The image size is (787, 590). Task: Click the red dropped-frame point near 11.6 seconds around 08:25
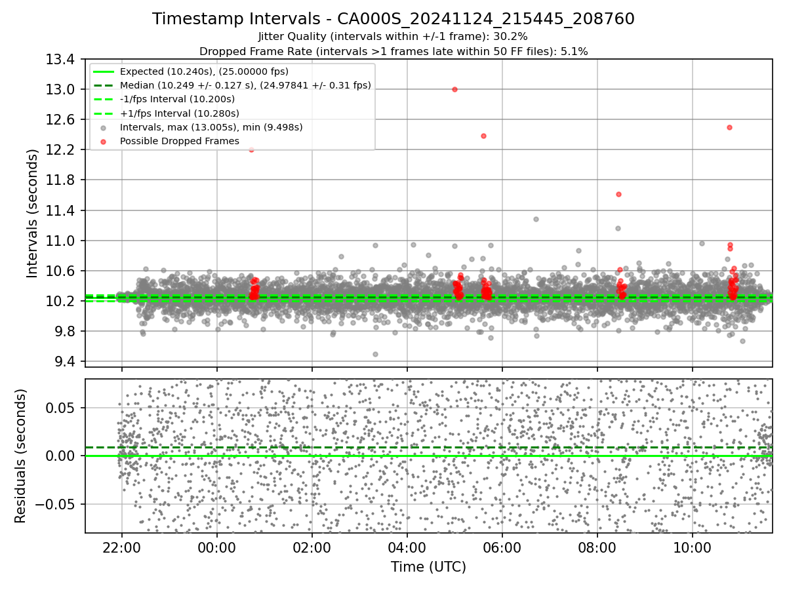pyautogui.click(x=618, y=194)
